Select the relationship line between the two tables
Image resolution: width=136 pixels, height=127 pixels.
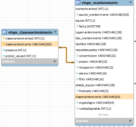pos(66,55)
